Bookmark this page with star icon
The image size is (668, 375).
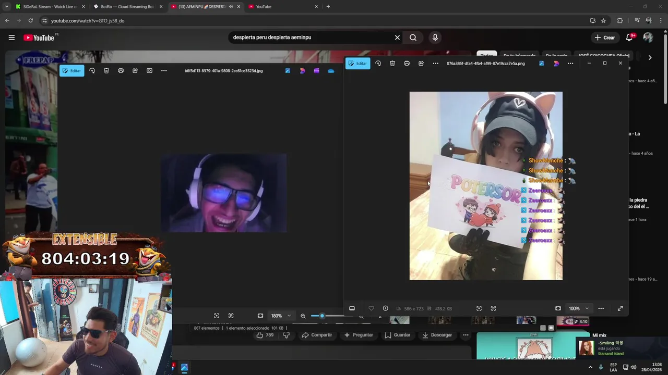pyautogui.click(x=603, y=21)
